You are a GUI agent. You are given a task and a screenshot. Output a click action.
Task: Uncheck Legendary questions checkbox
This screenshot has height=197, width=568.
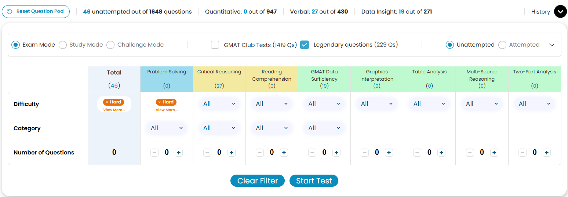304,45
